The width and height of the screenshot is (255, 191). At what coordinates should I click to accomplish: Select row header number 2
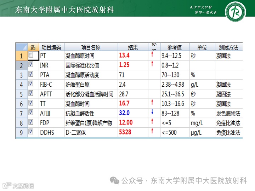[22, 65]
